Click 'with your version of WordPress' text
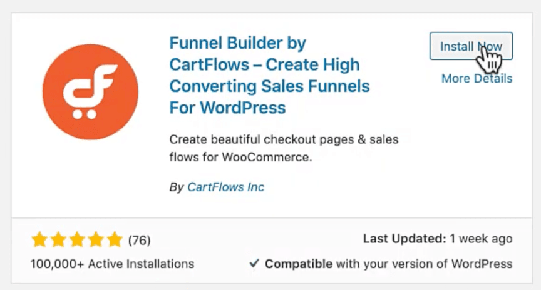Screen dimensions: 541x290 (424, 264)
